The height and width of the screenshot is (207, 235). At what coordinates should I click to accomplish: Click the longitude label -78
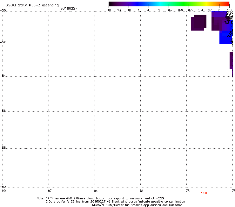(x=186, y=191)
